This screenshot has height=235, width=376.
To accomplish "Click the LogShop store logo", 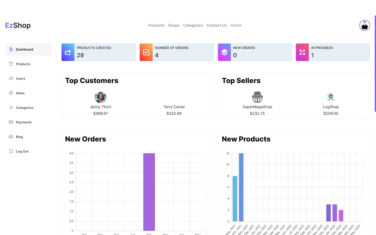I will [x=331, y=97].
